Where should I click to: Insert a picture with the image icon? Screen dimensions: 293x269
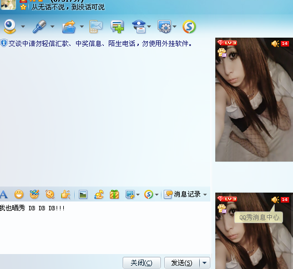83,194
